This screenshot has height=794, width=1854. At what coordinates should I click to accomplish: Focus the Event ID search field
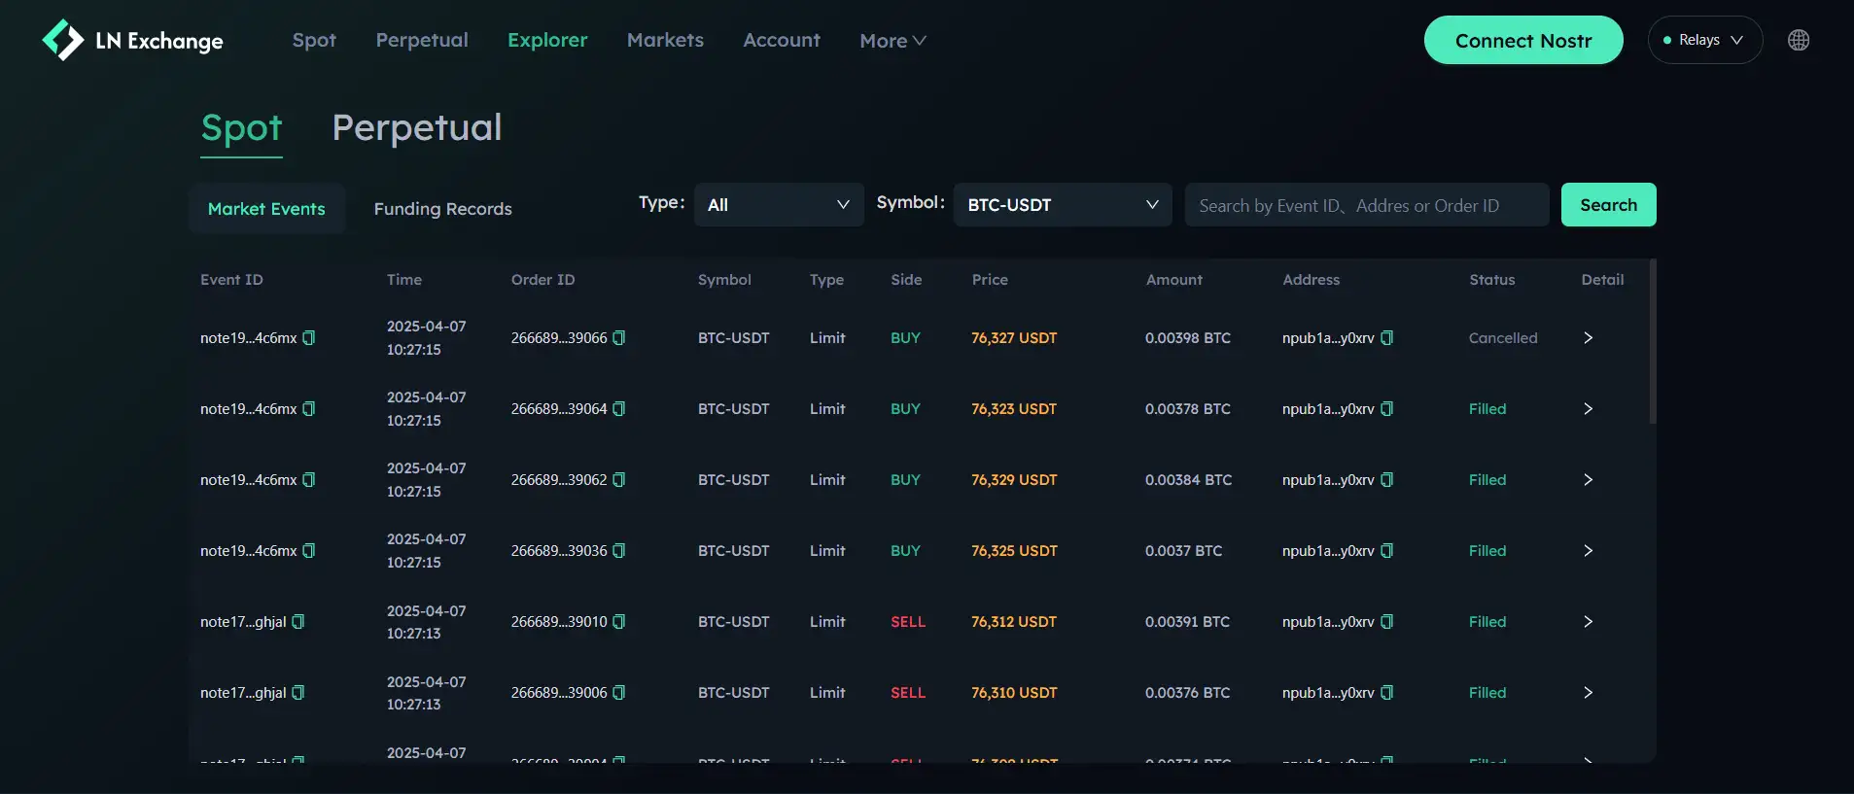pyautogui.click(x=1366, y=205)
